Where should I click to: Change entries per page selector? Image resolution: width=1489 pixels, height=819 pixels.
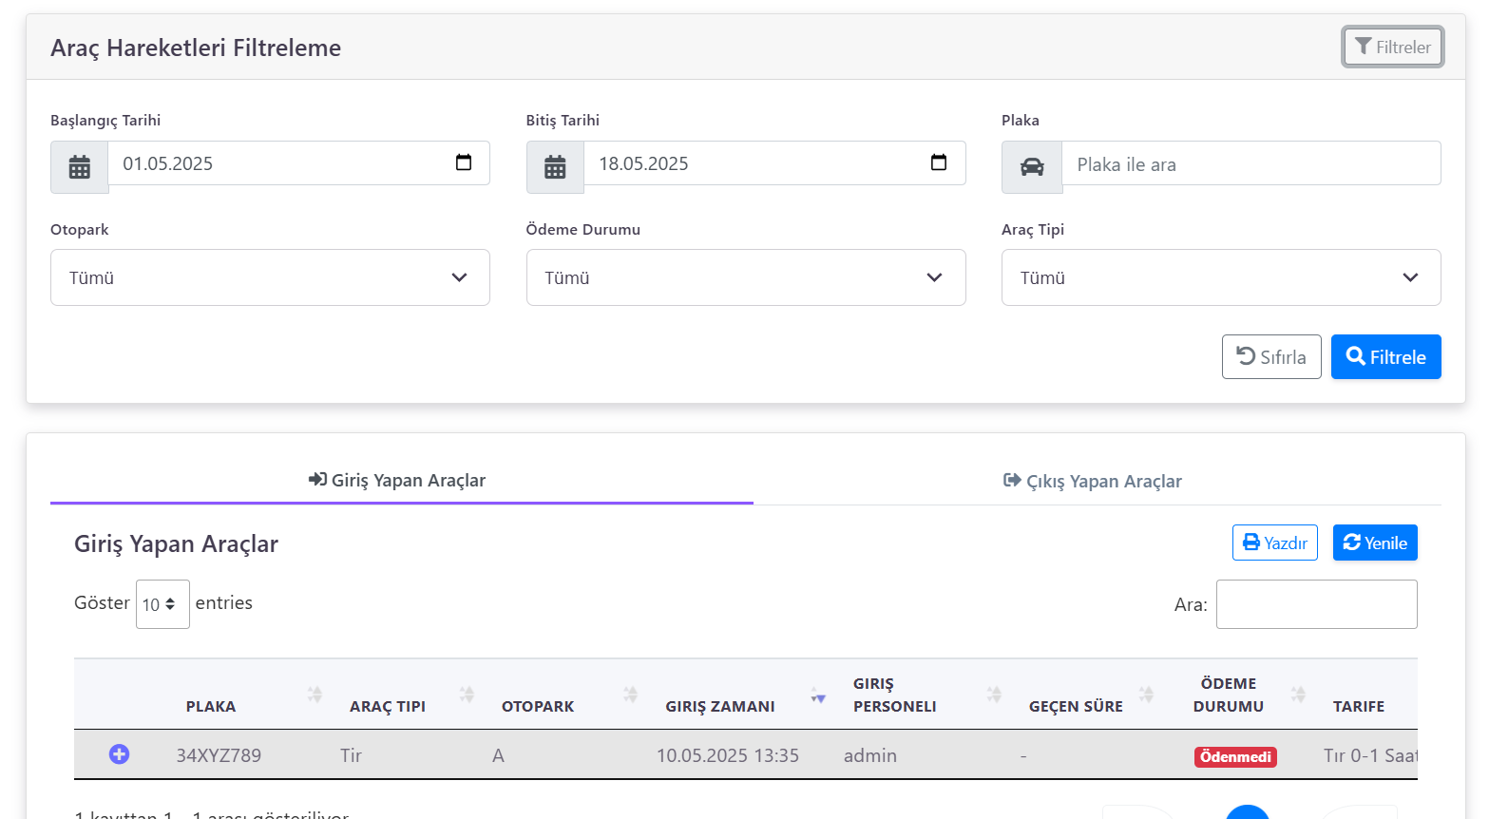162,604
